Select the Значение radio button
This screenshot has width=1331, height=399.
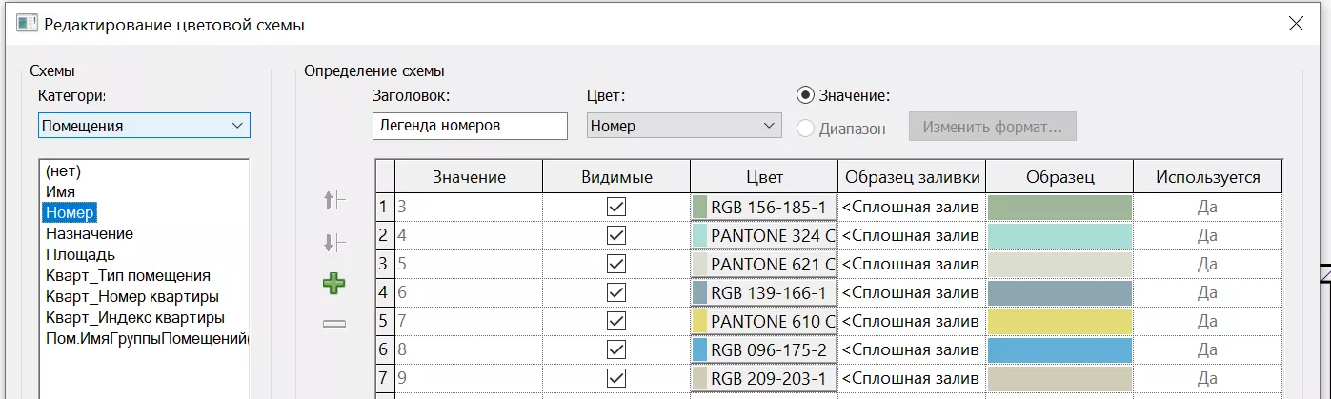pos(806,95)
